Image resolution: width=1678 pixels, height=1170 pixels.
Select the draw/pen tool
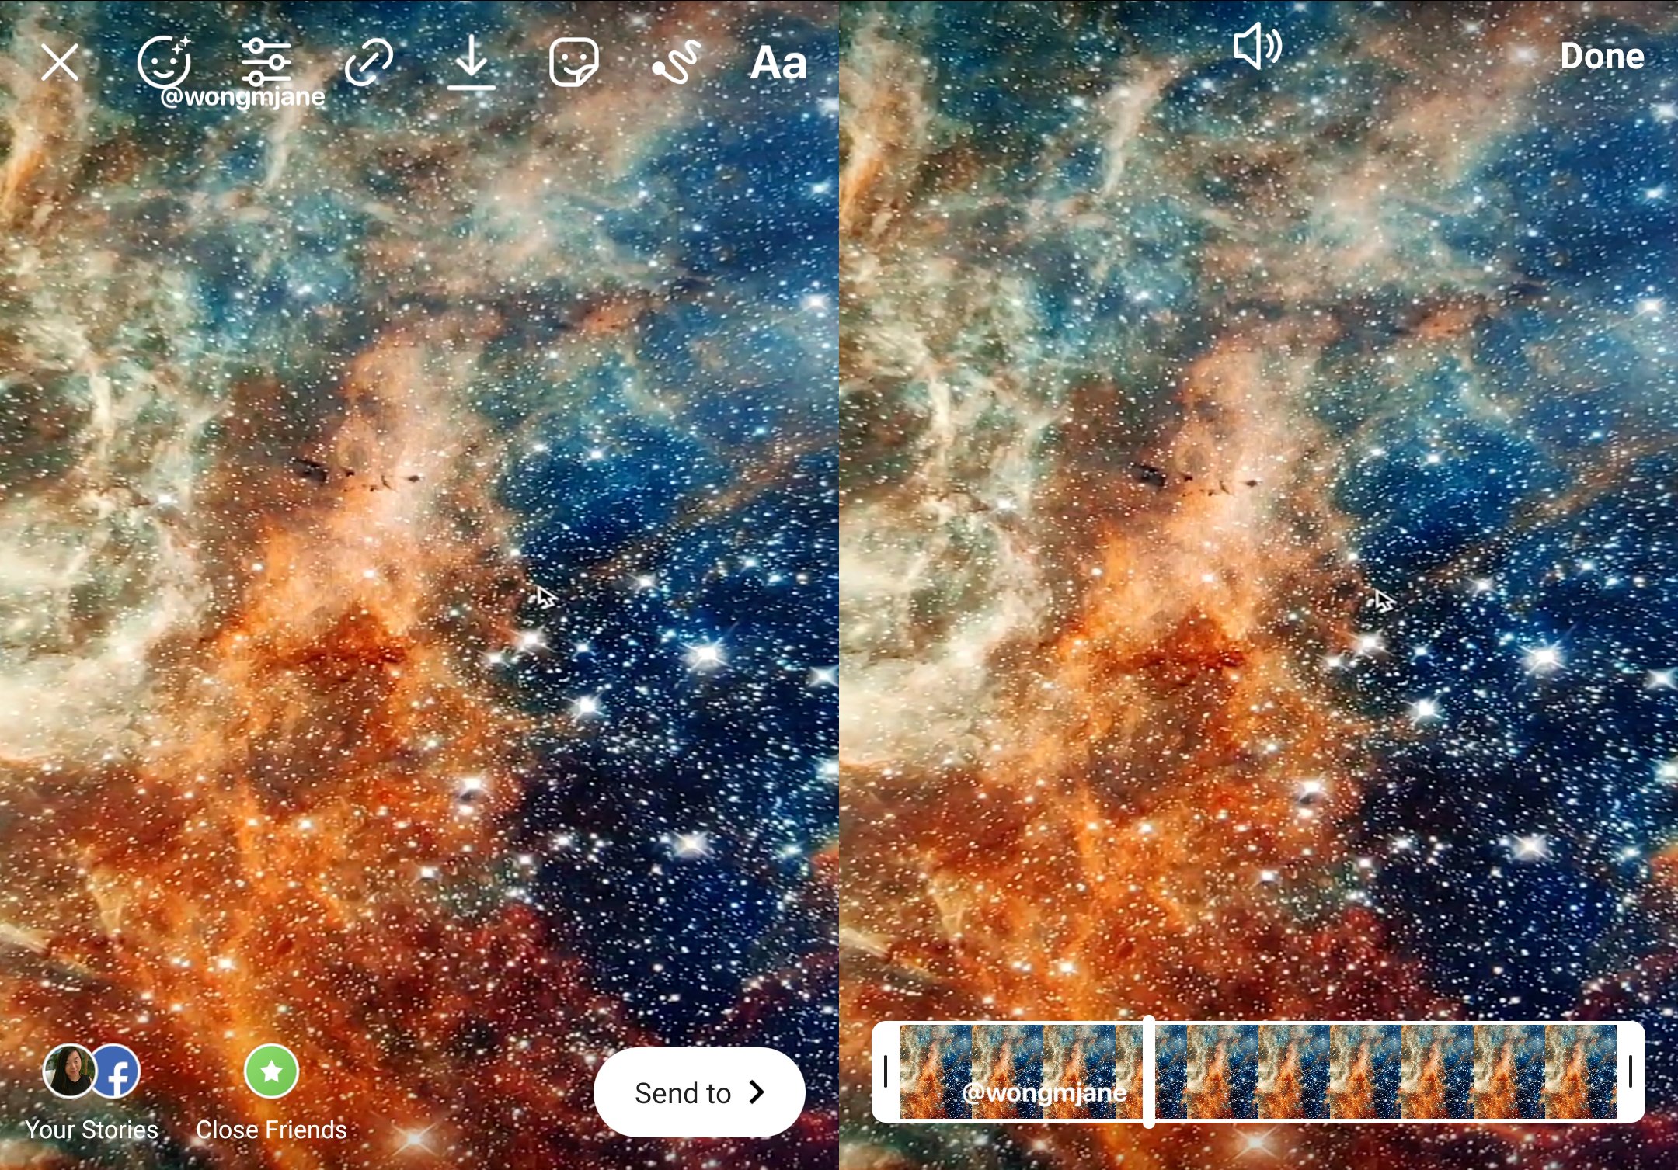point(672,60)
